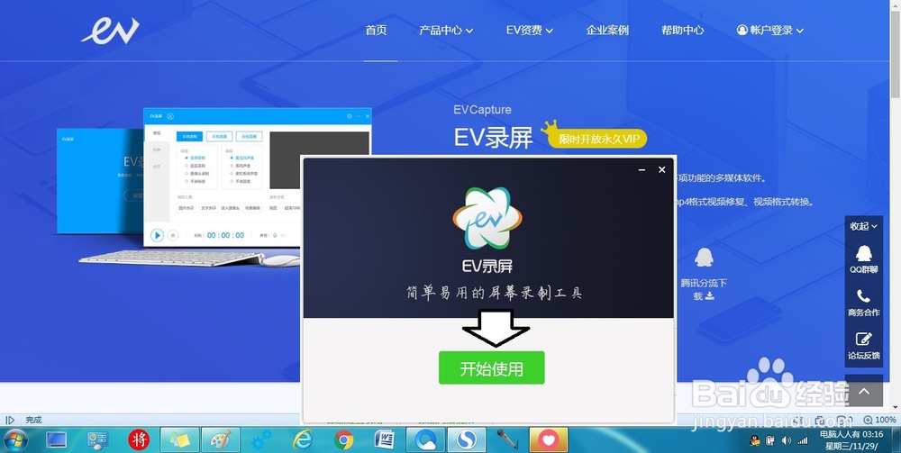The height and width of the screenshot is (453, 901).
Task: Click the back-to-top chevron button
Action: pyautogui.click(x=864, y=392)
